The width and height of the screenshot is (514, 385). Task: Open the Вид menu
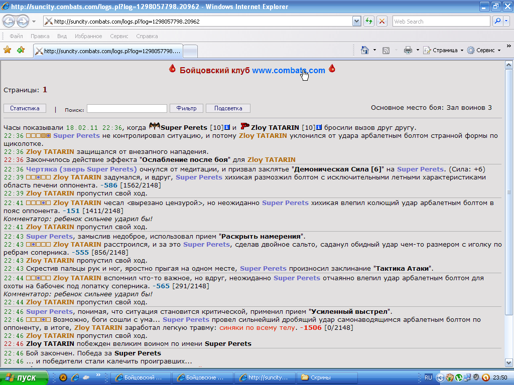(x=62, y=36)
